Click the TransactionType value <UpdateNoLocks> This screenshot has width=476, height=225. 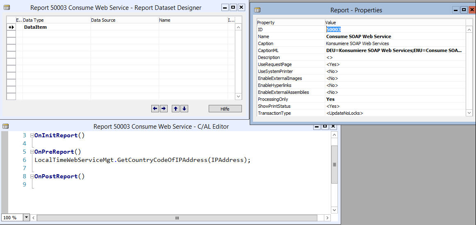[x=345, y=113]
